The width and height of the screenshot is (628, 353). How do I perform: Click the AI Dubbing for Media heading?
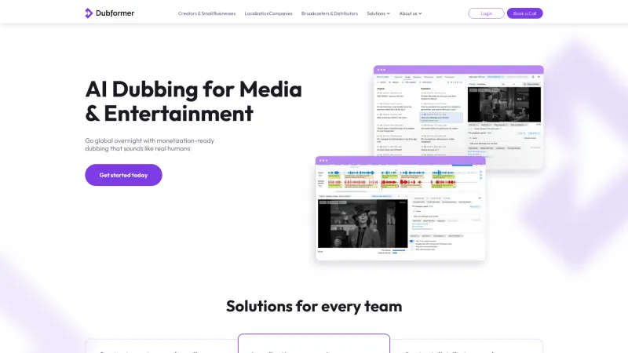pos(193,101)
